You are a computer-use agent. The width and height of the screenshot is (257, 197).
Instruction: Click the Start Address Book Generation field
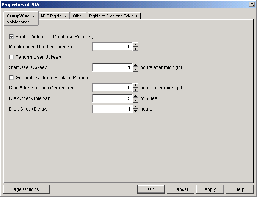pos(113,88)
